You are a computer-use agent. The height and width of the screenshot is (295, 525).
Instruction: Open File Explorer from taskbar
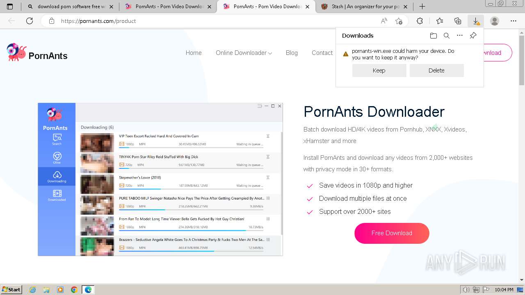coord(46,290)
